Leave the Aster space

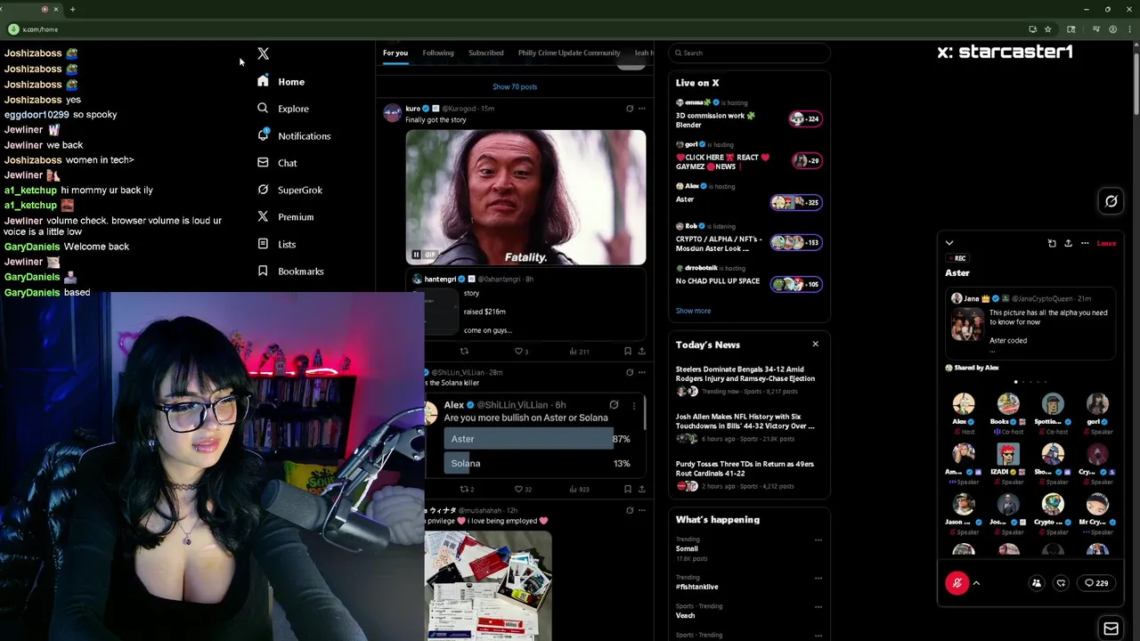(x=1106, y=243)
